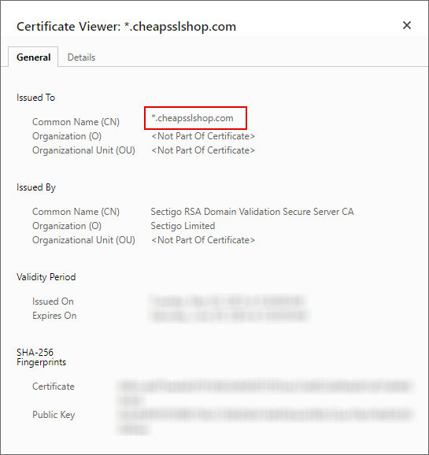Screen dimensions: 429x455
Task: Click the SHA-256 Fingerprints heading
Action: click(41, 357)
